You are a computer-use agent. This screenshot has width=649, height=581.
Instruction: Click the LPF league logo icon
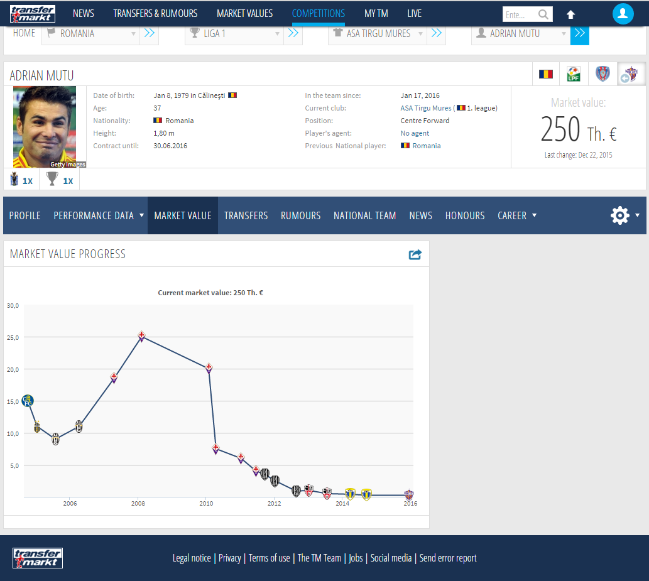(x=573, y=74)
